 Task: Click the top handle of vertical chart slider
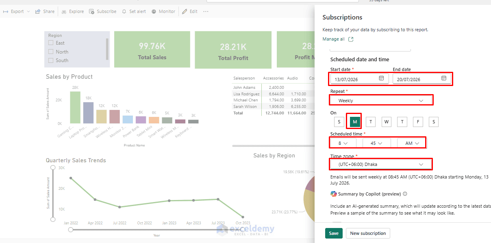(52, 167)
